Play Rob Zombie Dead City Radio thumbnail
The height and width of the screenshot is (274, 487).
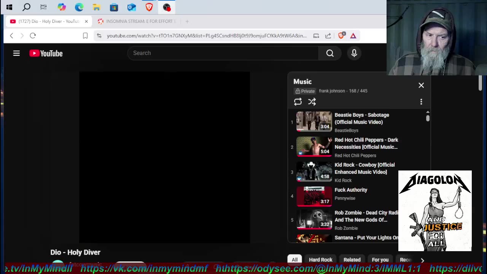pos(314,220)
